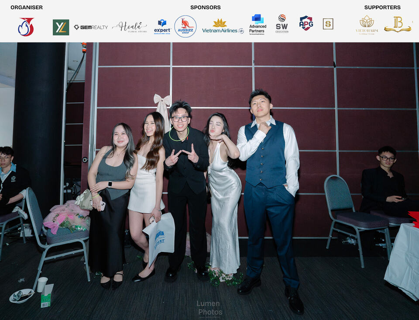Click the Vietnam Airlines lotus logo
The width and height of the screenshot is (419, 320).
[223, 26]
